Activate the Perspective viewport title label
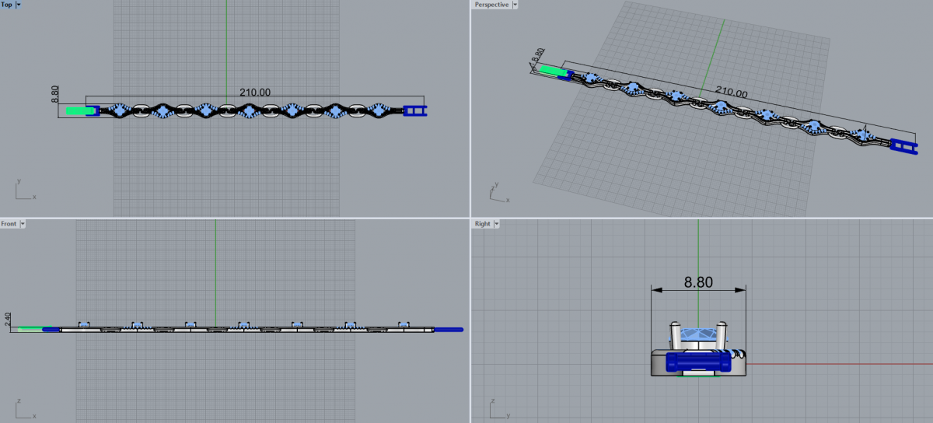 point(492,5)
